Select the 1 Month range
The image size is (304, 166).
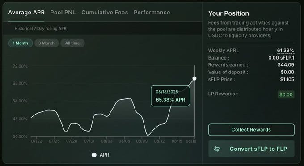[21, 43]
